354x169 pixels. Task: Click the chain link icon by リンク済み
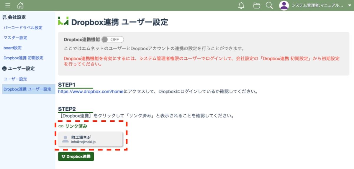point(61,126)
